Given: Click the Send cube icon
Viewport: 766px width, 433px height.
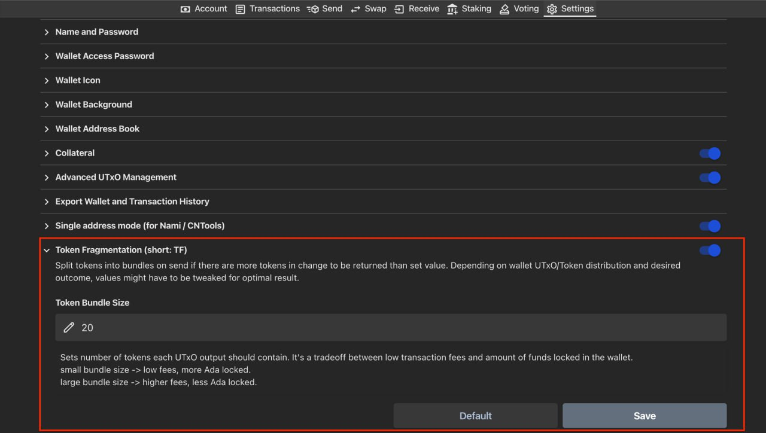Looking at the screenshot, I should coord(313,9).
